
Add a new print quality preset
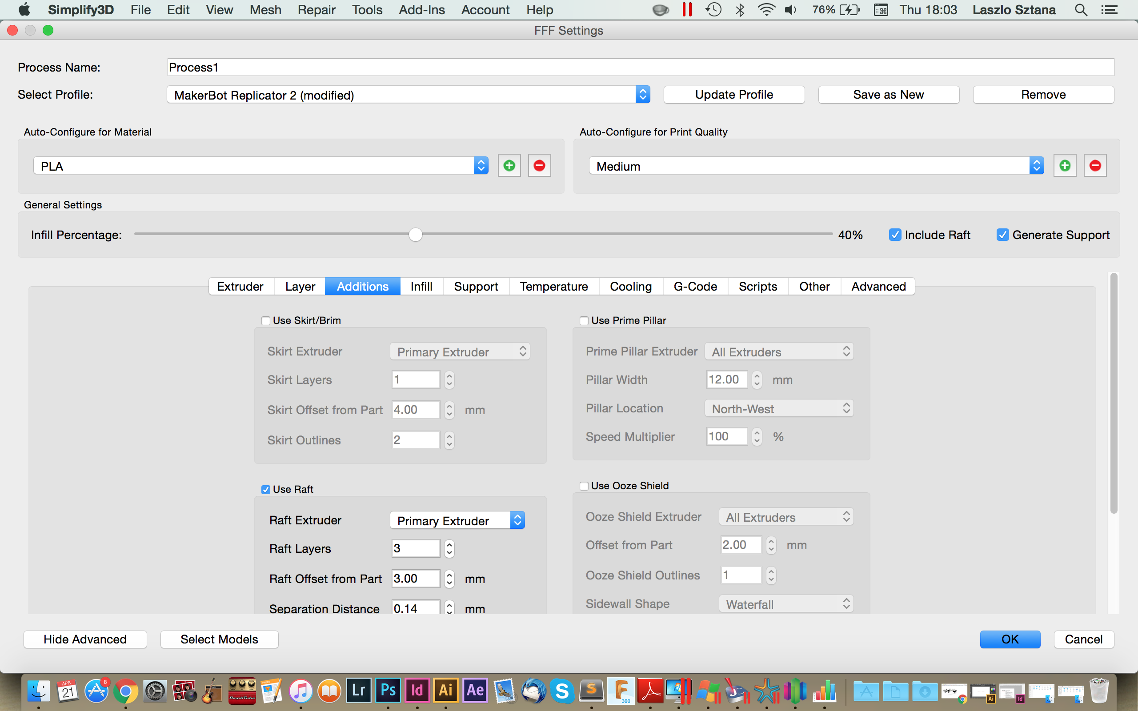coord(1065,165)
